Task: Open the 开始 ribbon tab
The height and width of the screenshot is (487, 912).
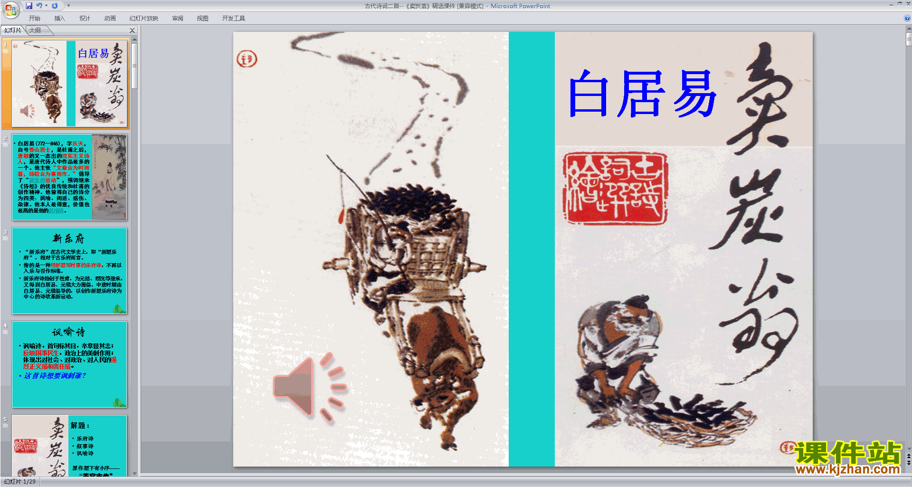Action: point(35,18)
